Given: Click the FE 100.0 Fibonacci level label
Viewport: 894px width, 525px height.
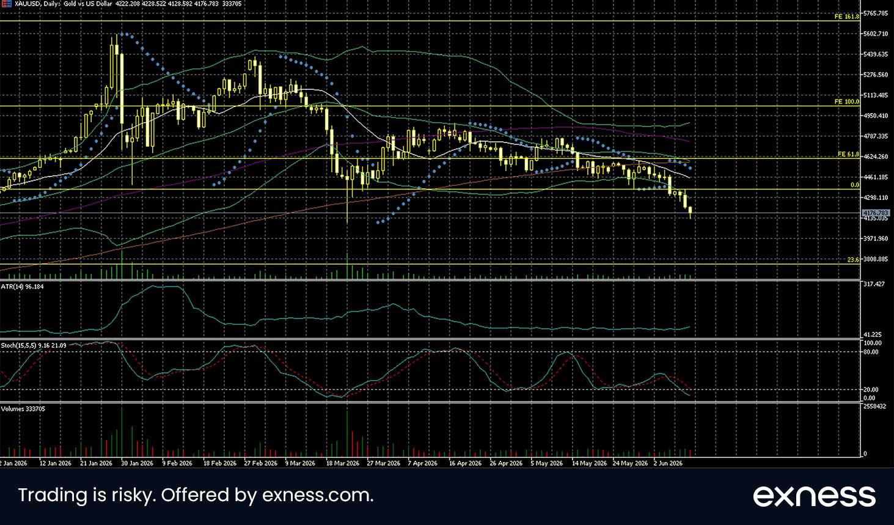Looking at the screenshot, I should [x=846, y=102].
